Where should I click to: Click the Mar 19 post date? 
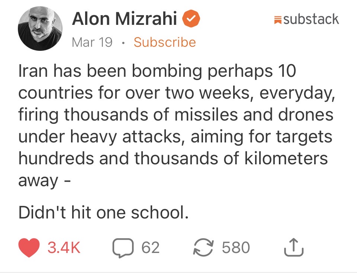(x=92, y=42)
